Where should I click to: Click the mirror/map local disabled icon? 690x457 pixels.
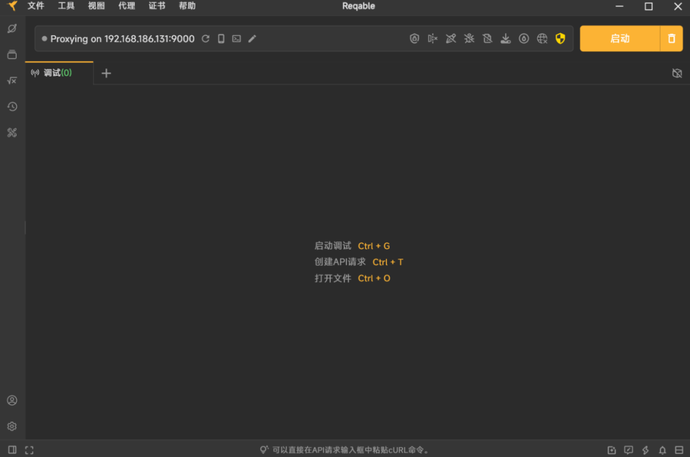coord(487,39)
